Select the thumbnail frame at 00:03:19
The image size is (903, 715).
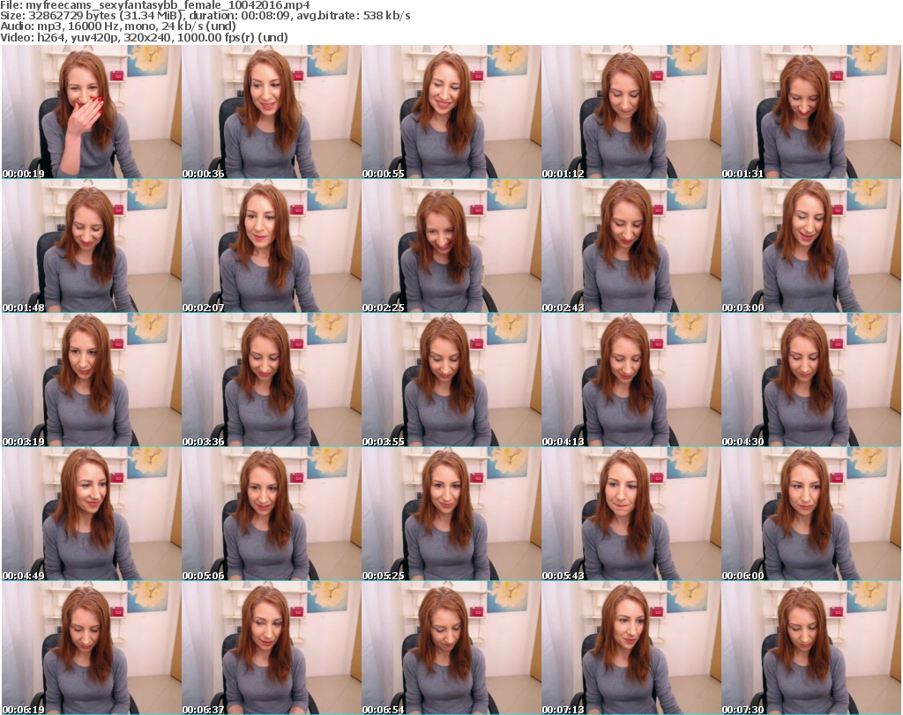coord(92,380)
